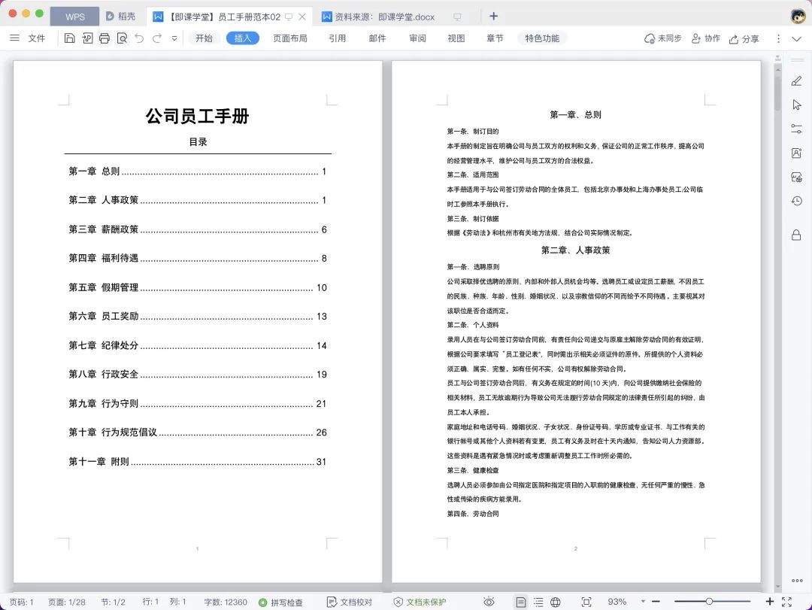Open the 第十一章 附则 contents entry
This screenshot has height=610, width=812.
pos(198,461)
